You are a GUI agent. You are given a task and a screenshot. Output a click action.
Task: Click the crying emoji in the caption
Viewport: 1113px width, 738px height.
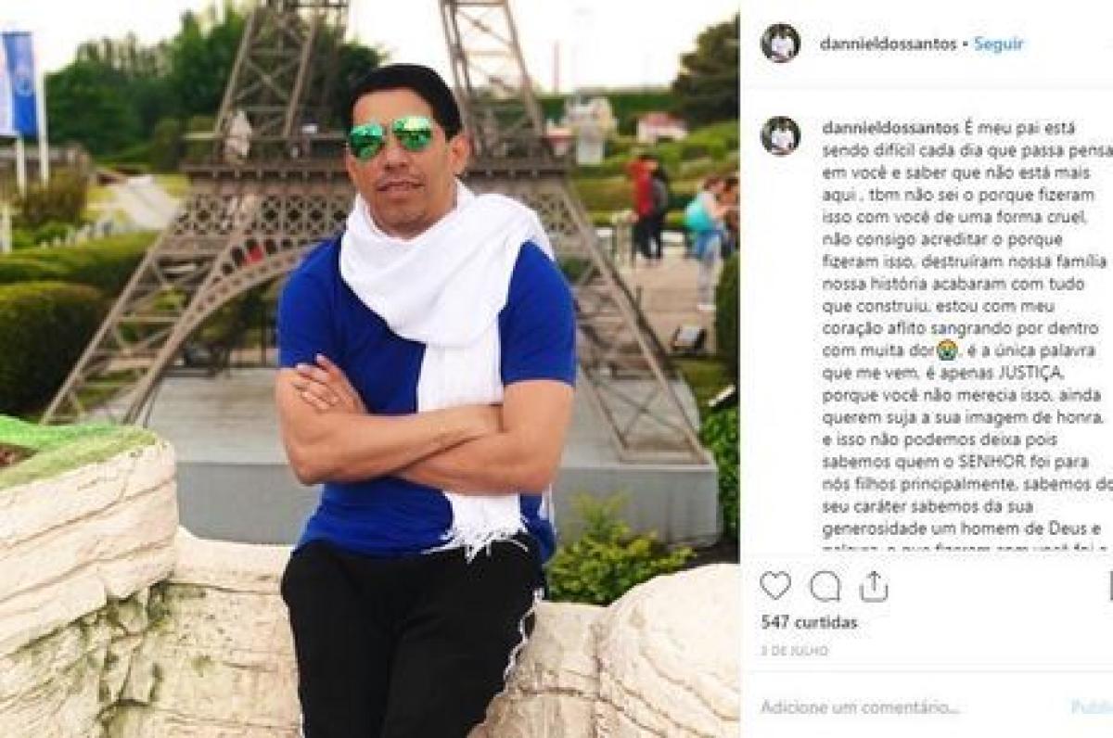946,350
